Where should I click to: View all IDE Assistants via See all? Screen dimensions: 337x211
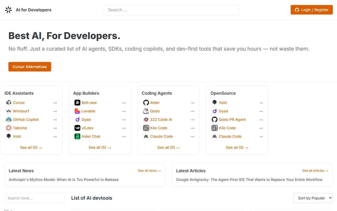[x=31, y=147]
